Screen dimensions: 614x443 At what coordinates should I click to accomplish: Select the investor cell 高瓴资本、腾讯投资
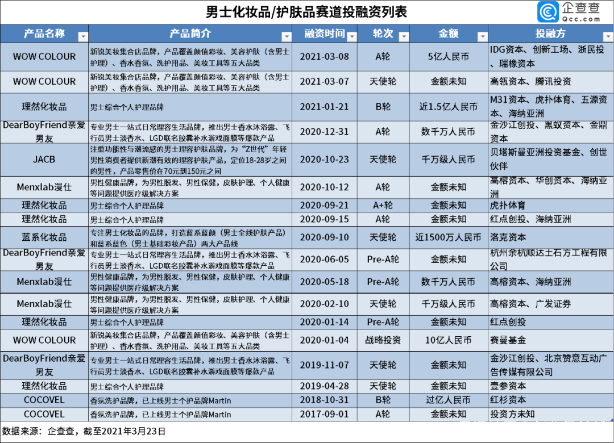550,82
